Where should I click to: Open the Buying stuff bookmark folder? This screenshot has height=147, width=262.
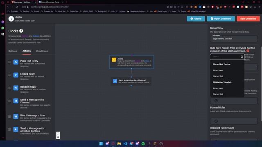101,11
